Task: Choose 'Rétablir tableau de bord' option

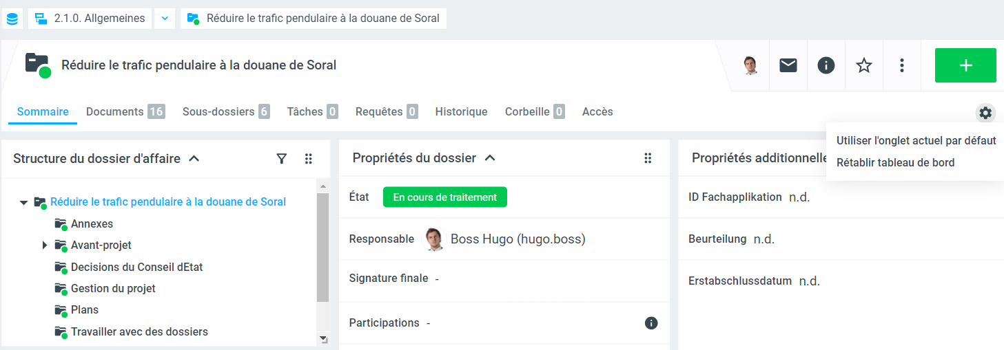Action: tap(895, 163)
